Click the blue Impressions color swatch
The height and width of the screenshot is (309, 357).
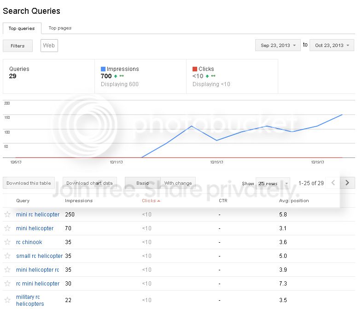tap(103, 69)
